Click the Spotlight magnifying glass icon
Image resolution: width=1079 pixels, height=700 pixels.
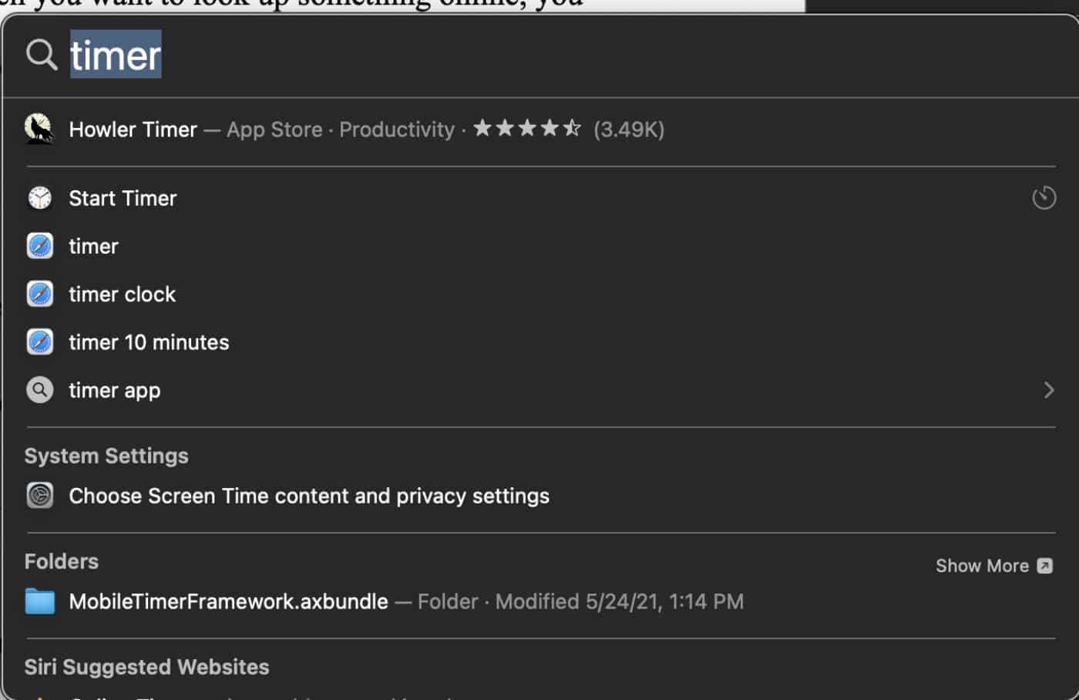coord(41,55)
